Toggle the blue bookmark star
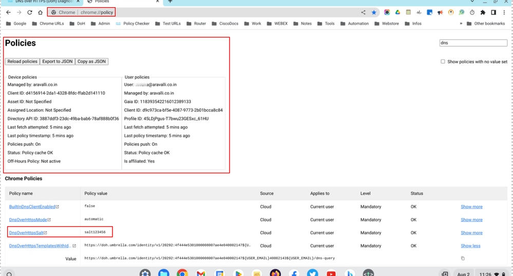 (x=374, y=12)
